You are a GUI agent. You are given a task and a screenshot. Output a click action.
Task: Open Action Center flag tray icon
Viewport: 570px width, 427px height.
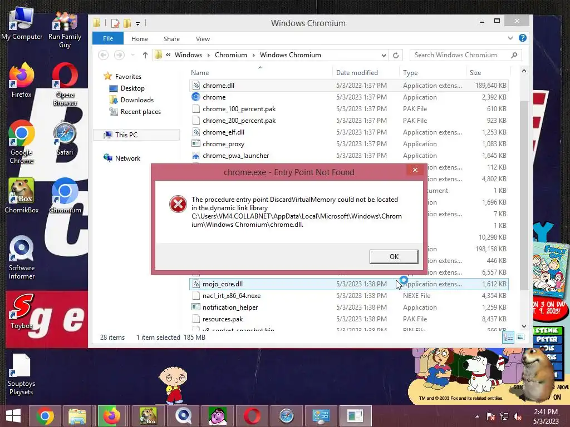[x=491, y=416]
